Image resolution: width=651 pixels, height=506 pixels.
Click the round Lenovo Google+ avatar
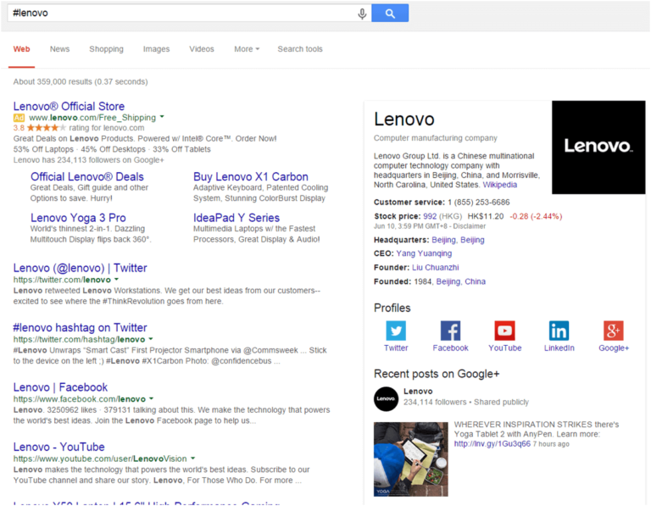[387, 398]
